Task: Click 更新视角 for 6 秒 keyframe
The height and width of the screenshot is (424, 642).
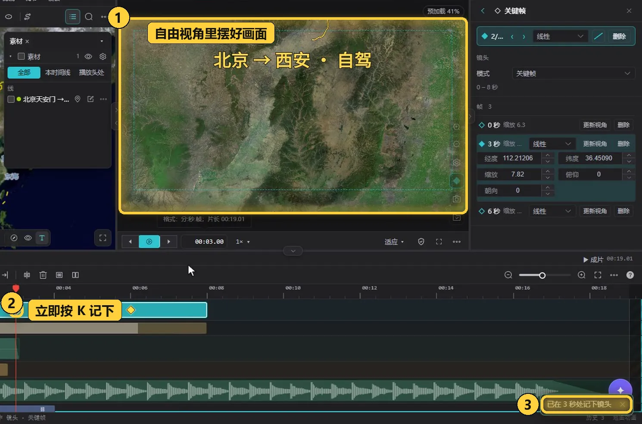Action: 595,211
